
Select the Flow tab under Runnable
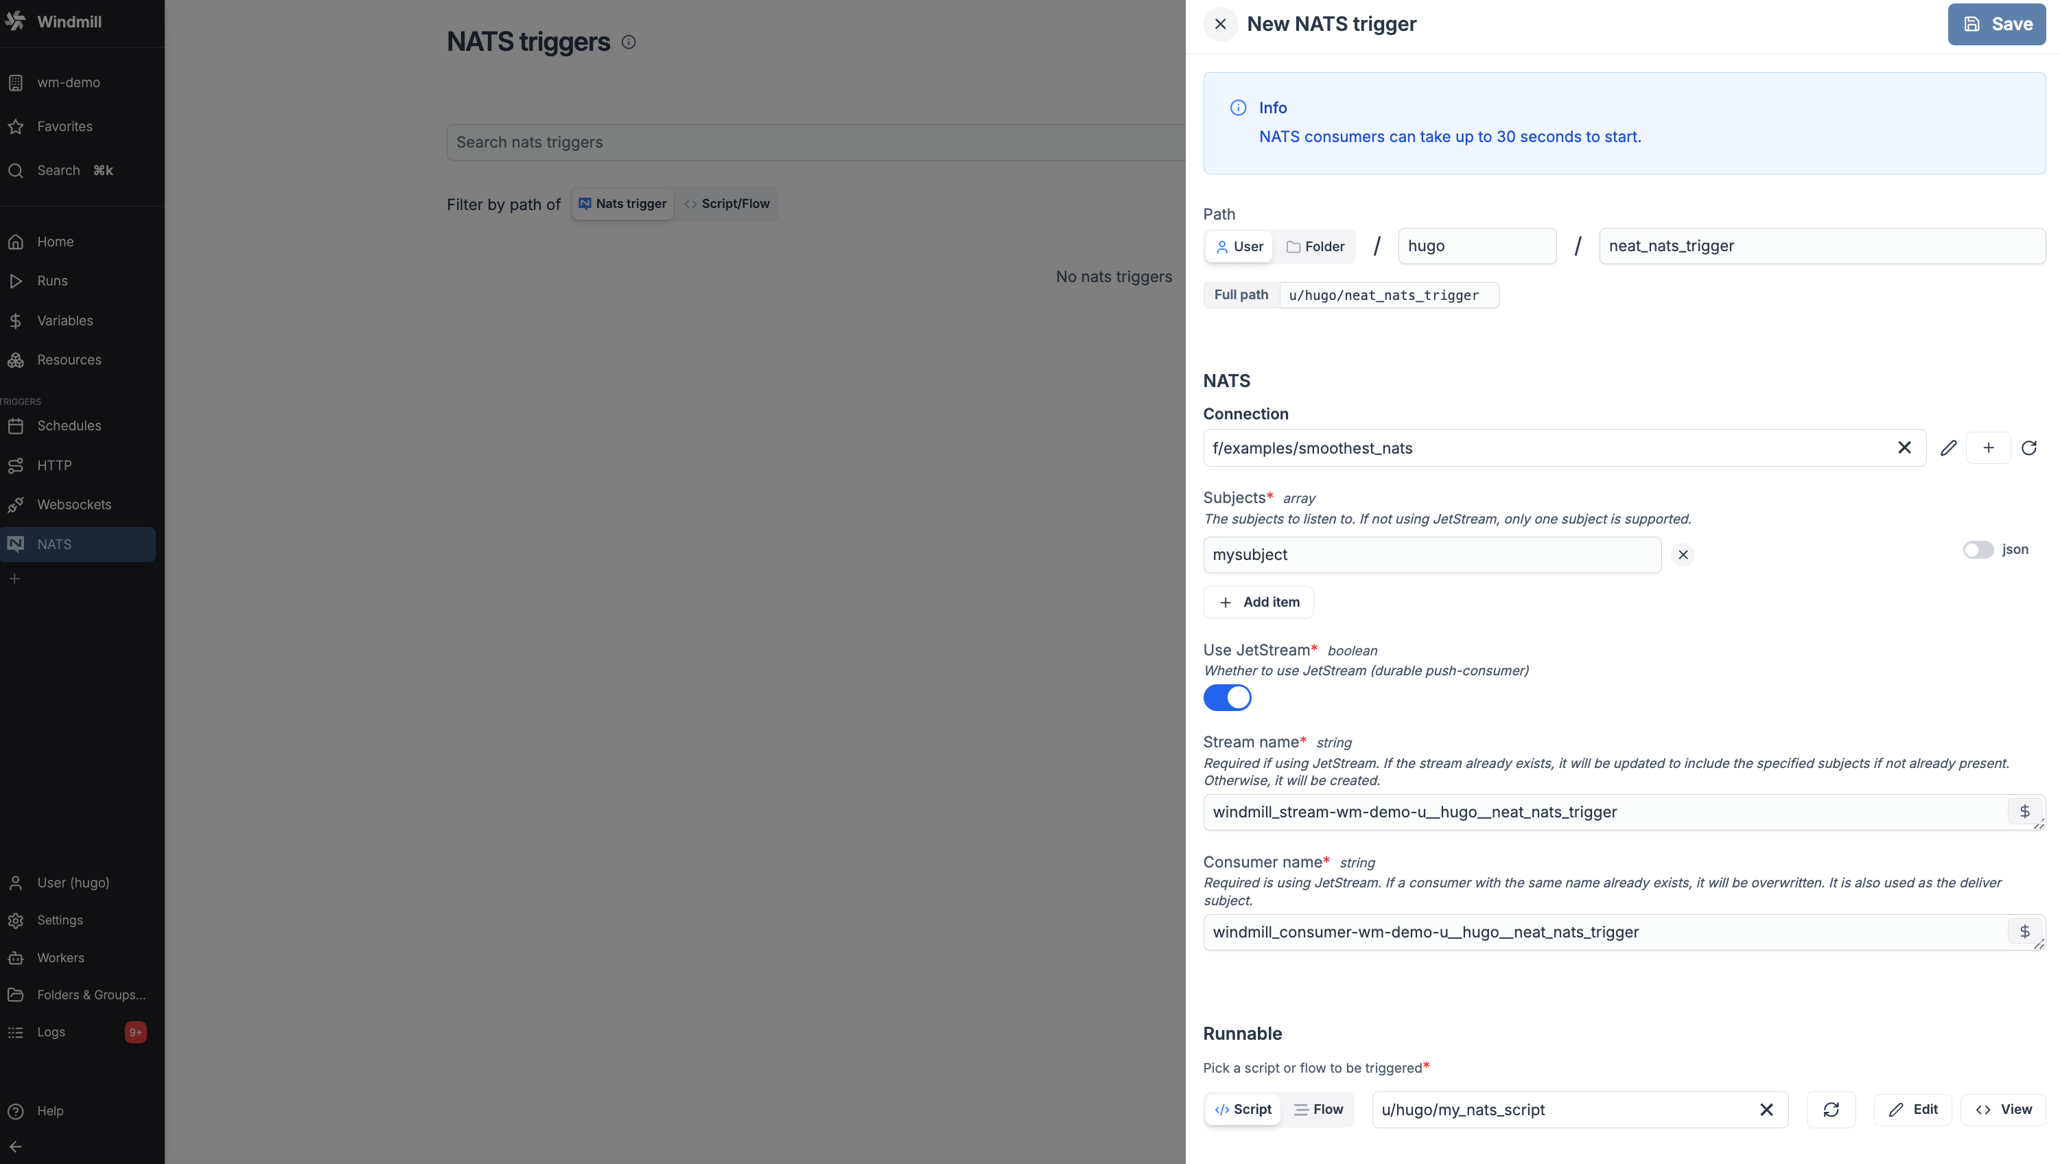(x=1318, y=1109)
